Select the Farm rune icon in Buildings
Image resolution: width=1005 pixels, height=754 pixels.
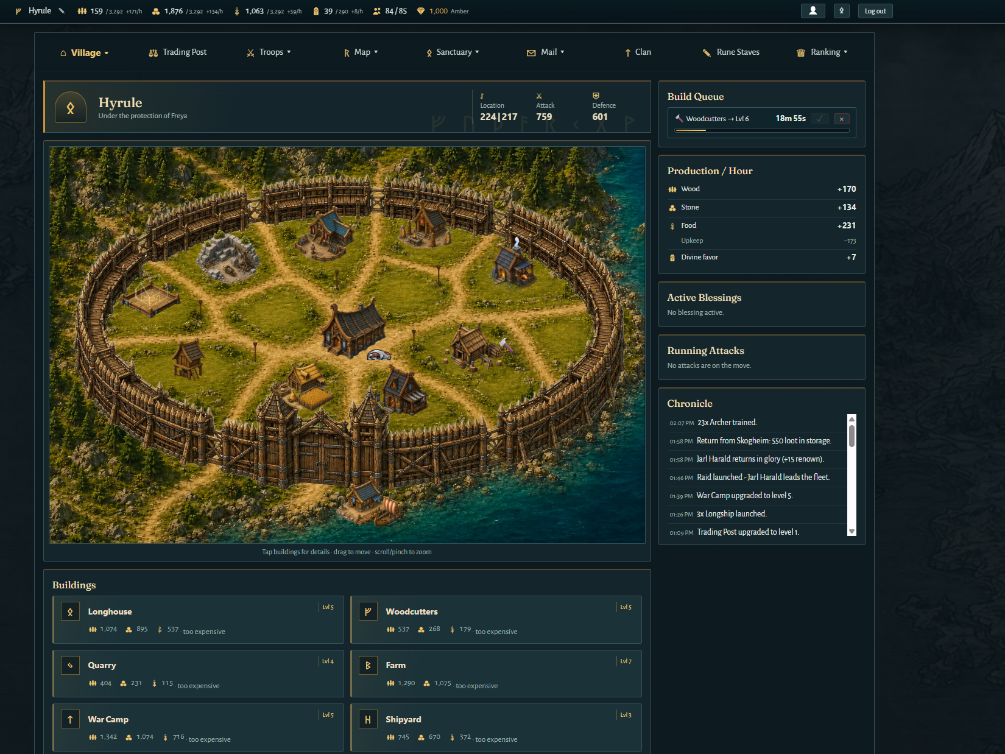(368, 665)
